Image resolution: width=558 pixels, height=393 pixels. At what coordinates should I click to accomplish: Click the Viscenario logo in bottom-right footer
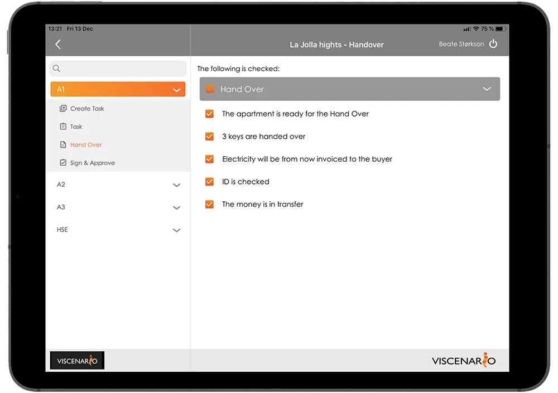464,360
